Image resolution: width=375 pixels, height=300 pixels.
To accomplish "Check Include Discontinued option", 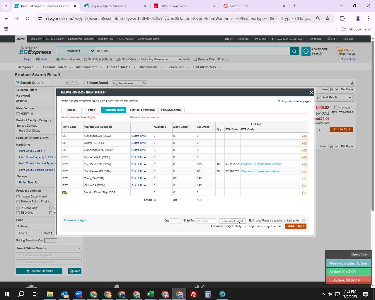I will [18, 197].
